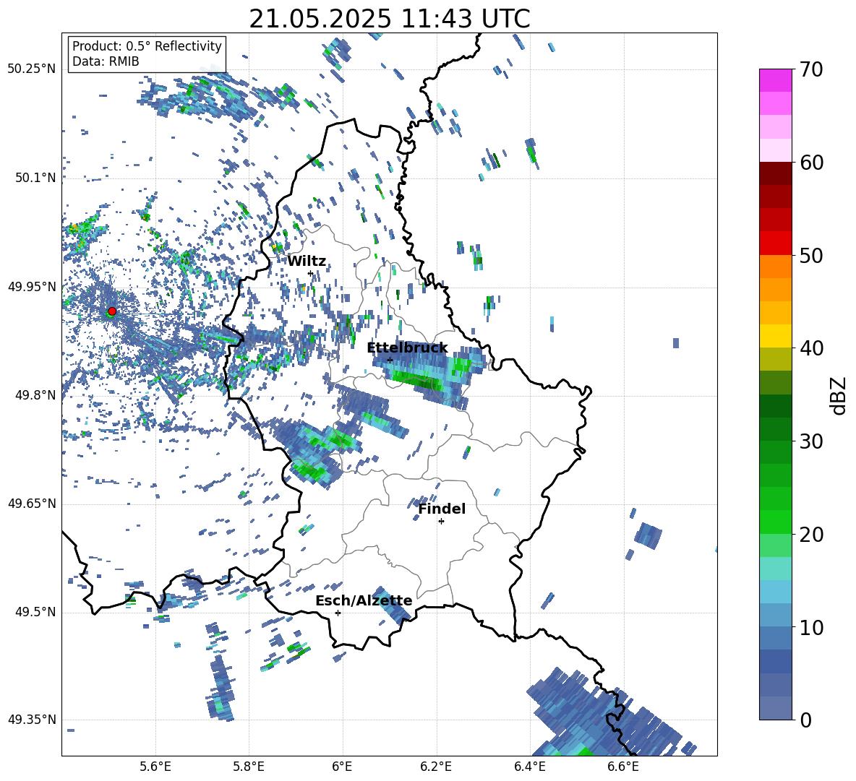Click the 6°E longitude label
This screenshot has height=781, width=856.
coord(342,767)
